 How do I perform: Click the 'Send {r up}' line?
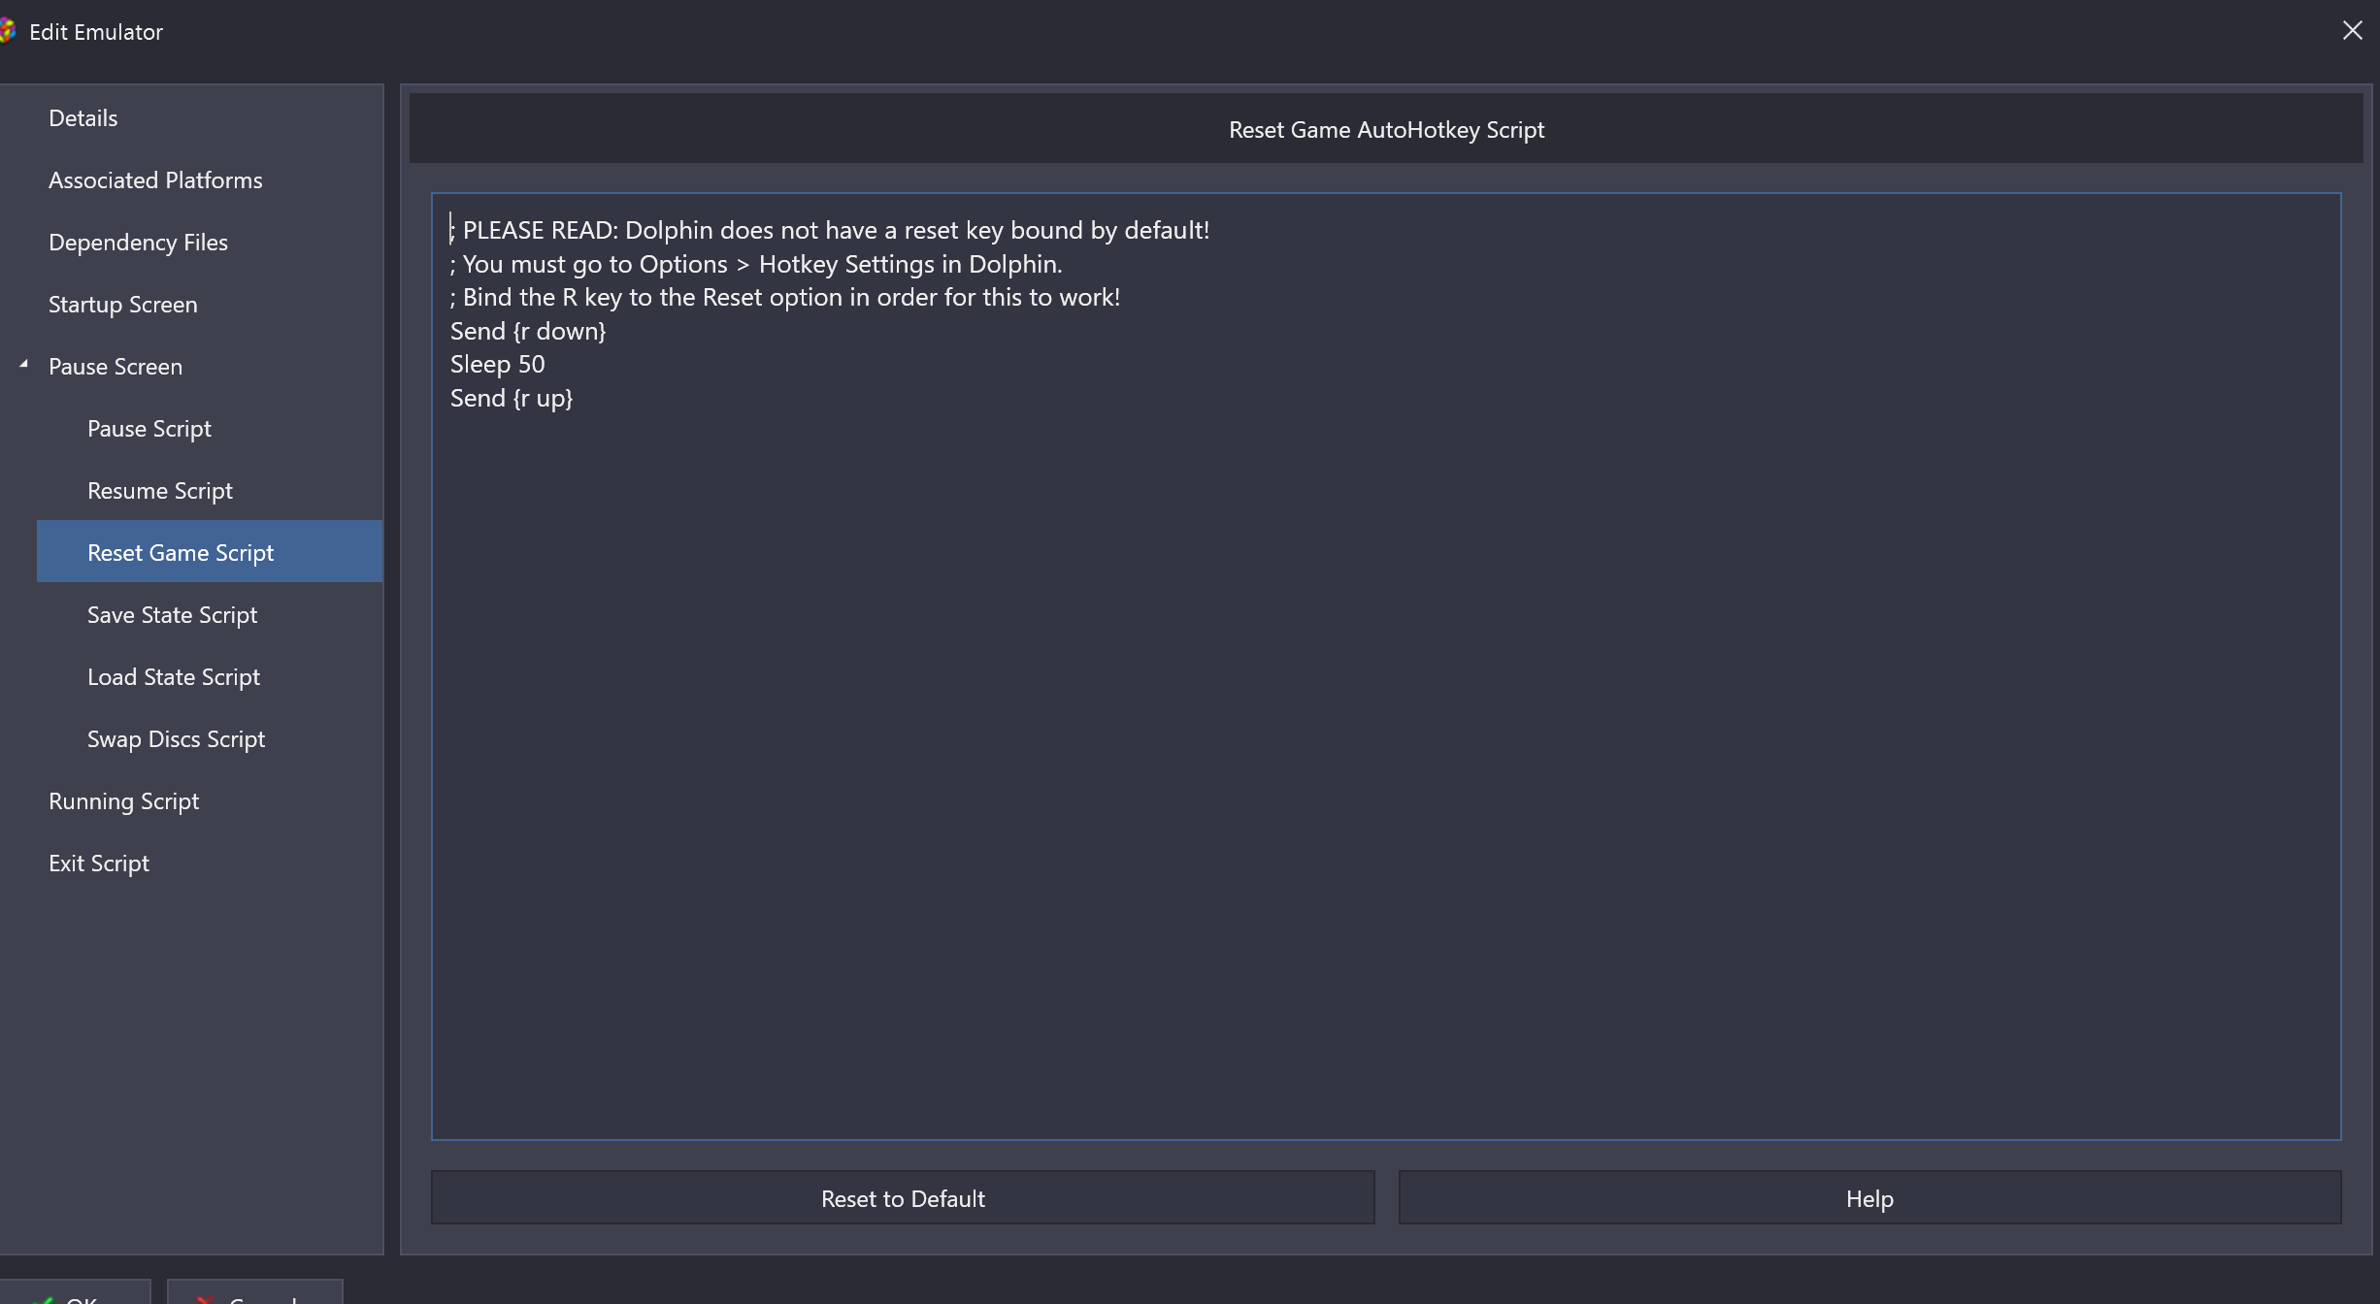pos(511,398)
